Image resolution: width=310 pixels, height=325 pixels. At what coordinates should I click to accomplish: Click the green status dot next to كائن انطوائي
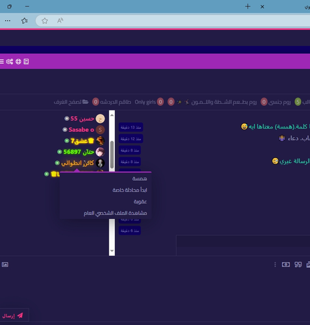click(57, 162)
